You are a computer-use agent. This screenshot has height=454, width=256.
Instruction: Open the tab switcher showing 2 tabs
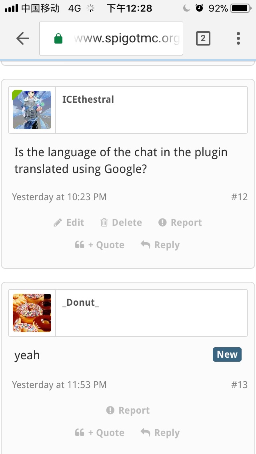[203, 38]
